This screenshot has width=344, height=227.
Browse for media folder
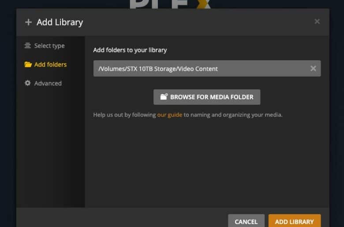(207, 97)
